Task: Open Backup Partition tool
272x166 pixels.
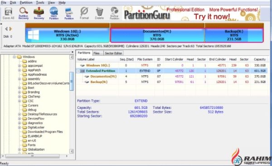Action: pyautogui.click(x=115, y=13)
